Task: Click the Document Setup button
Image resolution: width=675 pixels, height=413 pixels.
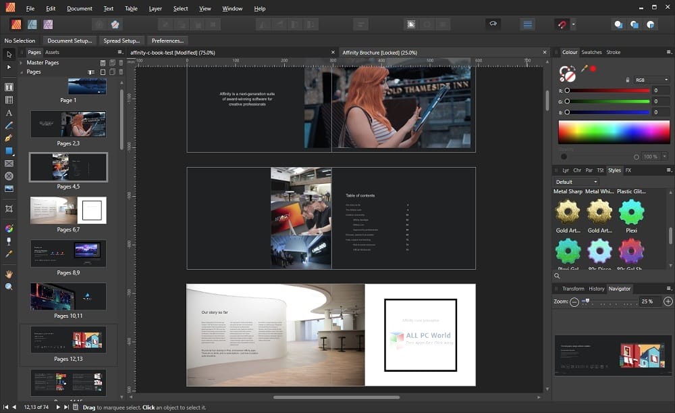Action: [x=70, y=41]
